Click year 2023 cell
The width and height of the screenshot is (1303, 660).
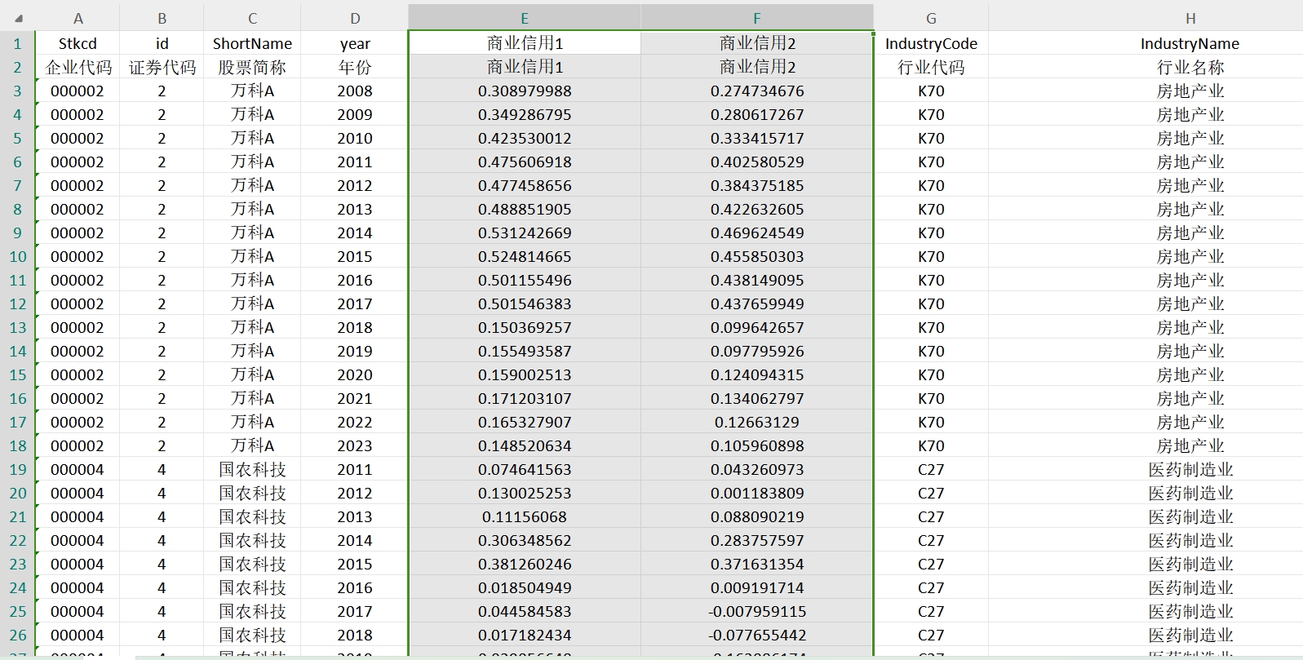(x=355, y=445)
